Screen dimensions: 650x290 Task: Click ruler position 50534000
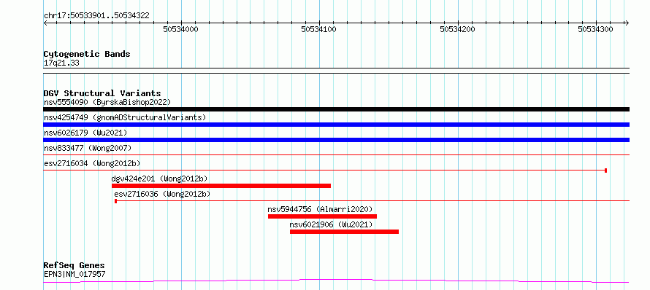point(180,29)
